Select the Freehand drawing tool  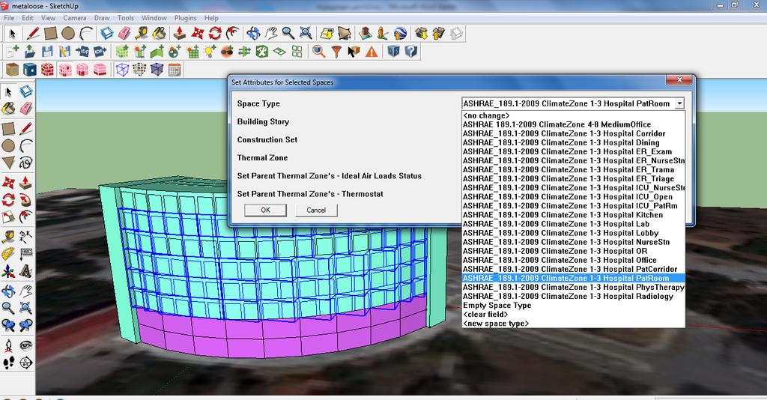coord(26,163)
